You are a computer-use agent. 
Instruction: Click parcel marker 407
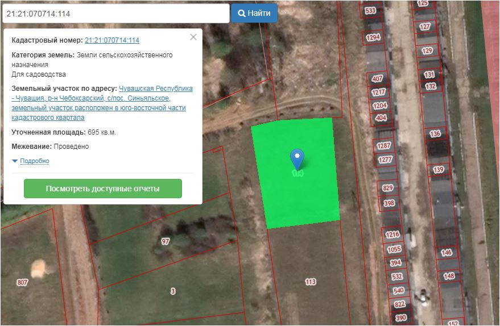tap(377, 78)
